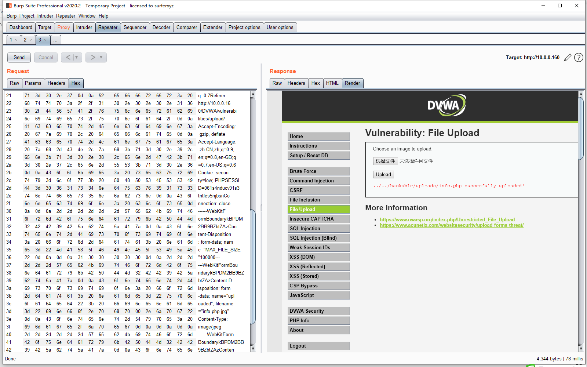Click response render scrollbar down arrow
587x367 pixels.
pos(580,349)
